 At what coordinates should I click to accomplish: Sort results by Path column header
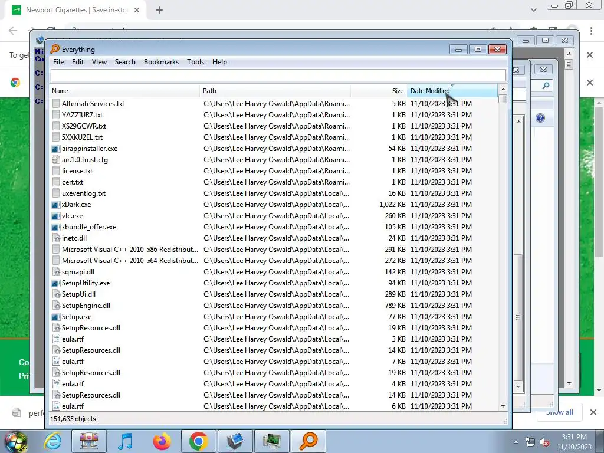pyautogui.click(x=275, y=91)
